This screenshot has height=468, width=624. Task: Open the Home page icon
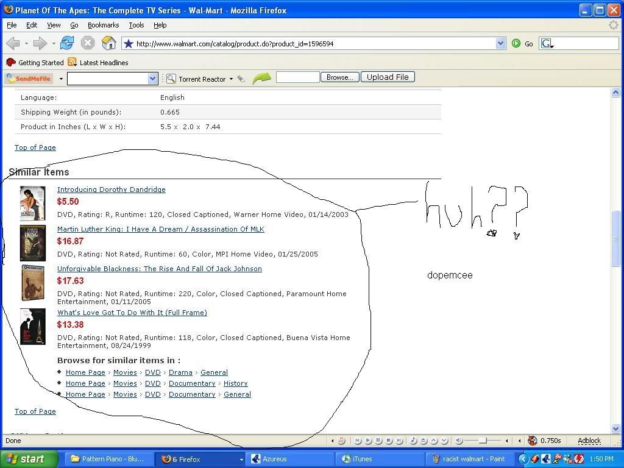coord(108,43)
